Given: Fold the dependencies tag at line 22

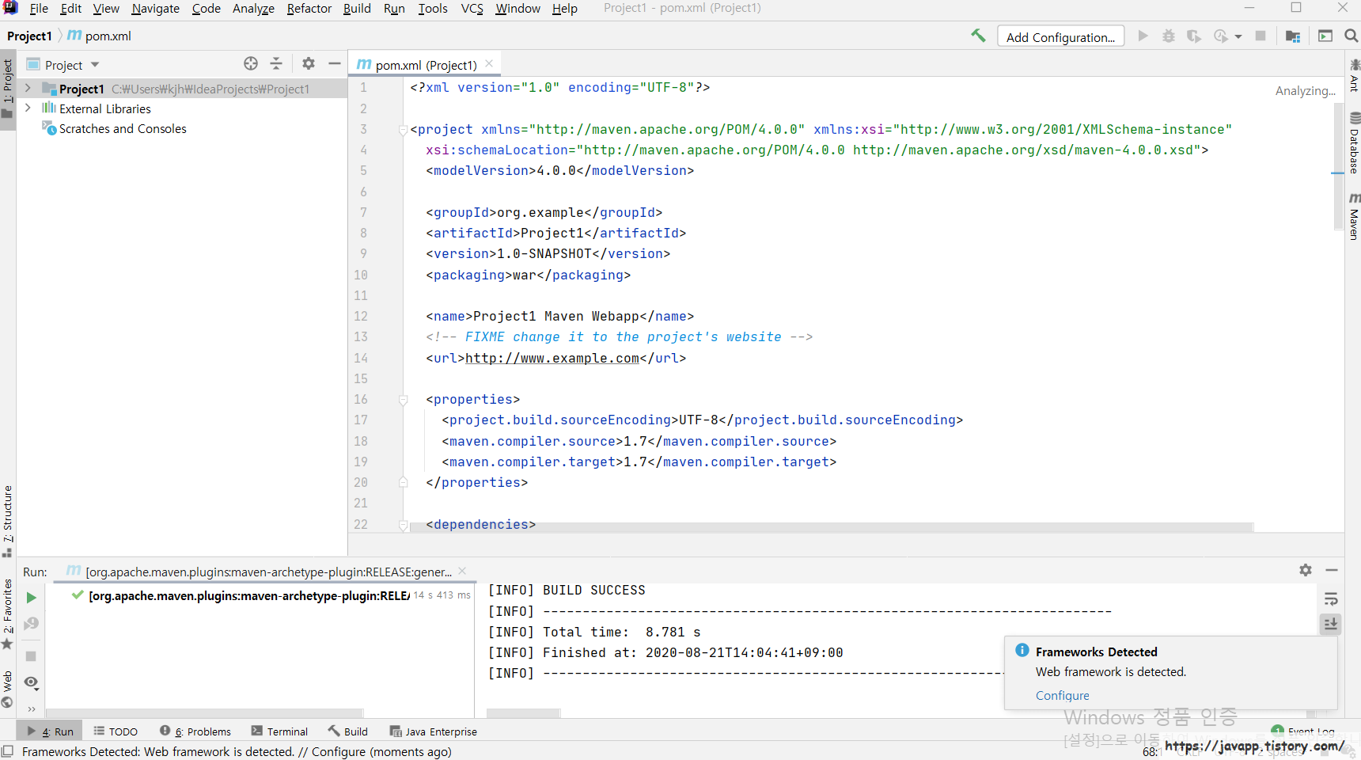Looking at the screenshot, I should [403, 525].
